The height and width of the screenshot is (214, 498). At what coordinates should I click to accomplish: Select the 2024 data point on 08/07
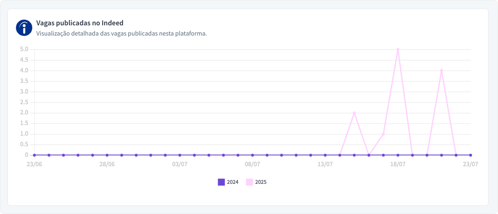click(252, 155)
